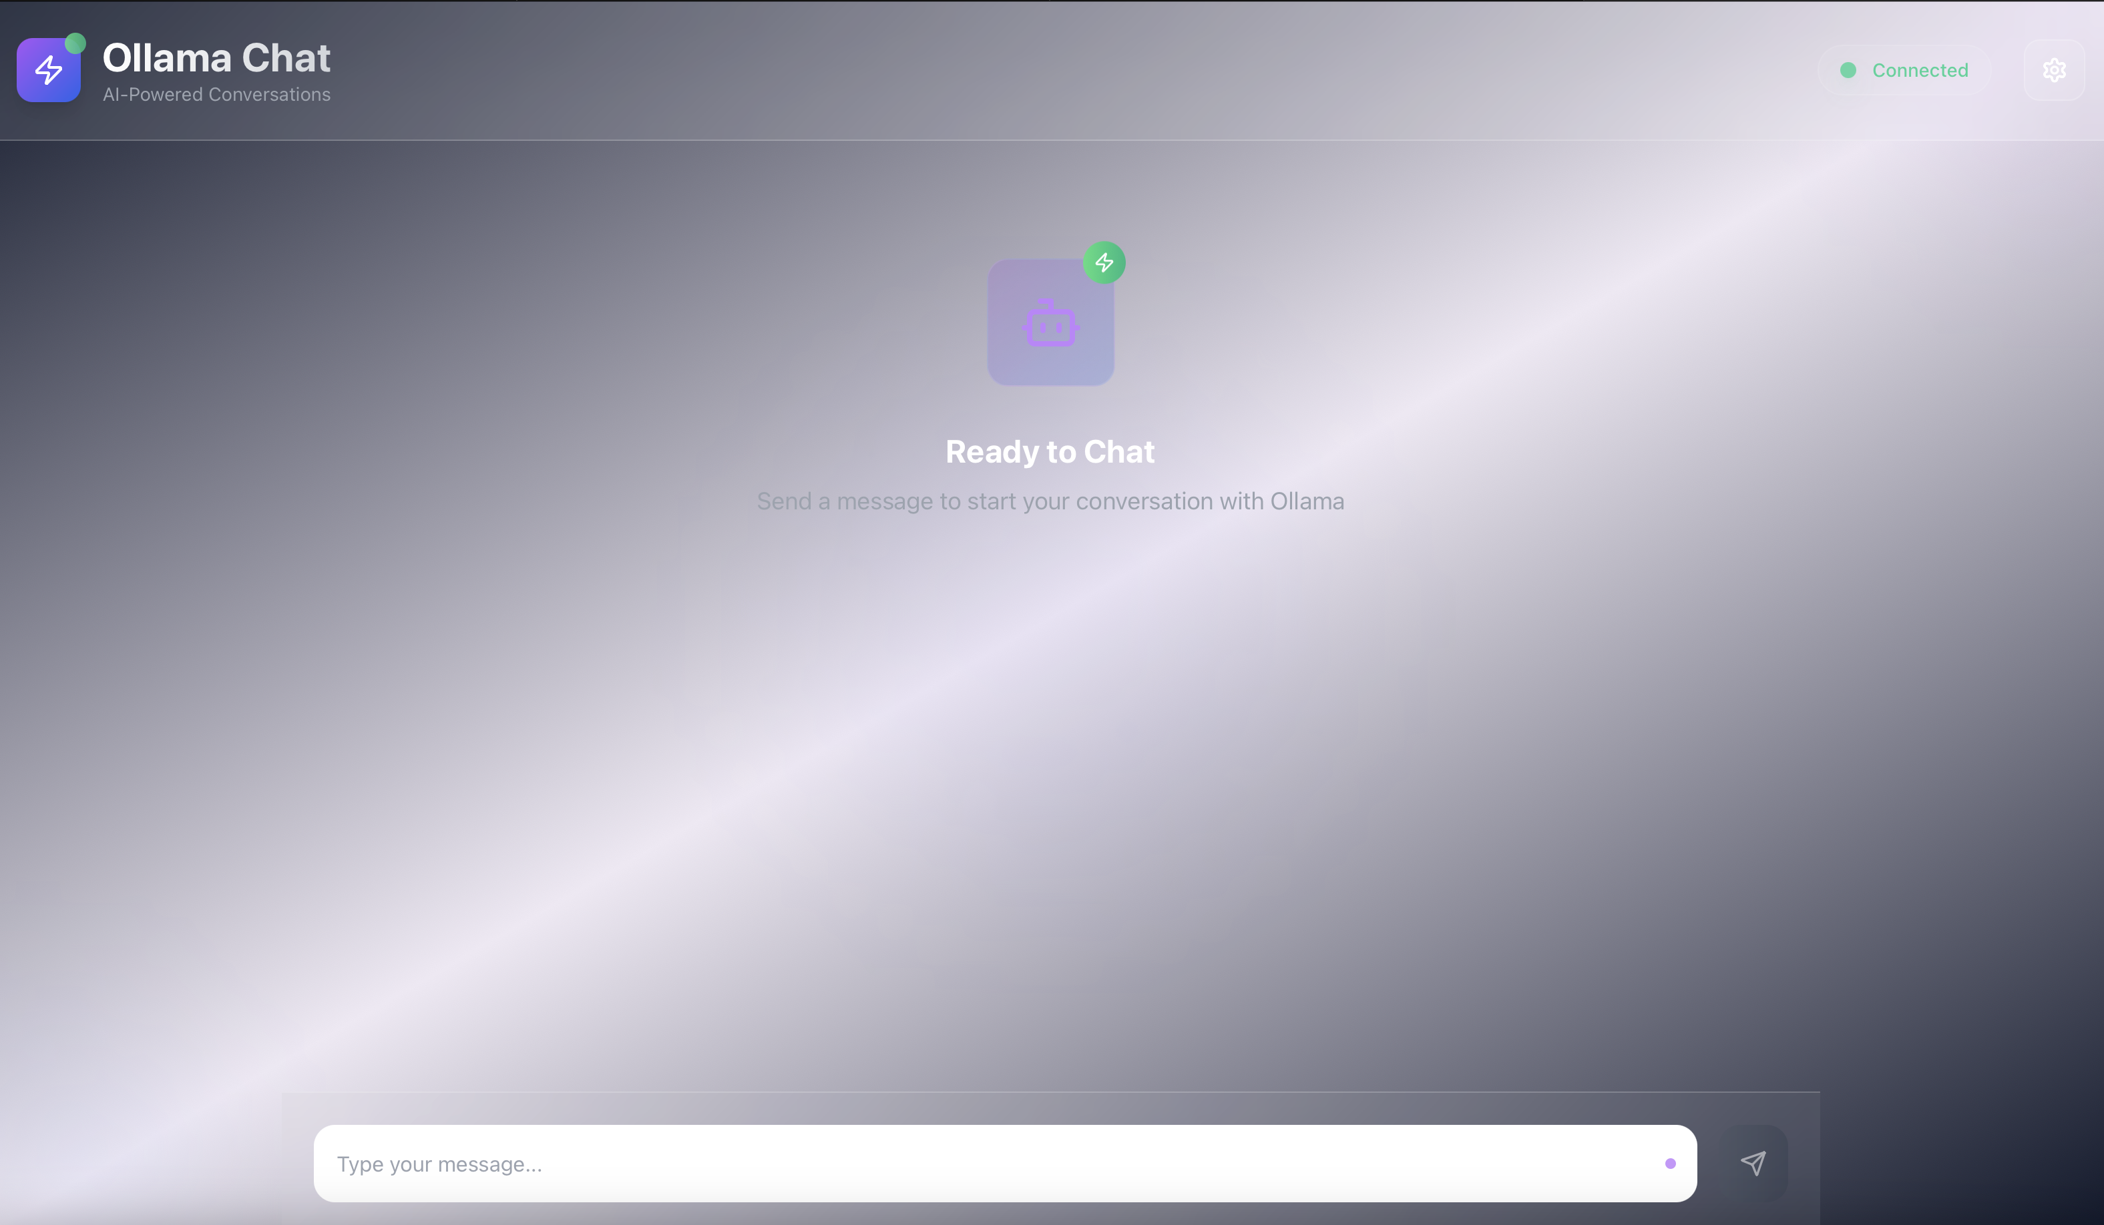The image size is (2104, 1225).
Task: Click the Ready to Chat heading
Action: pos(1050,451)
